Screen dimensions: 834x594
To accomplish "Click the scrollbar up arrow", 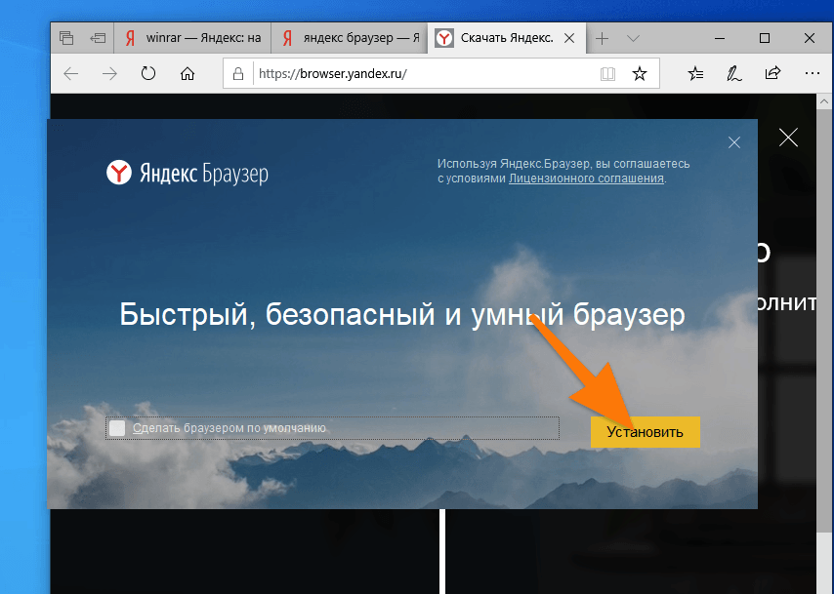I will coord(824,100).
